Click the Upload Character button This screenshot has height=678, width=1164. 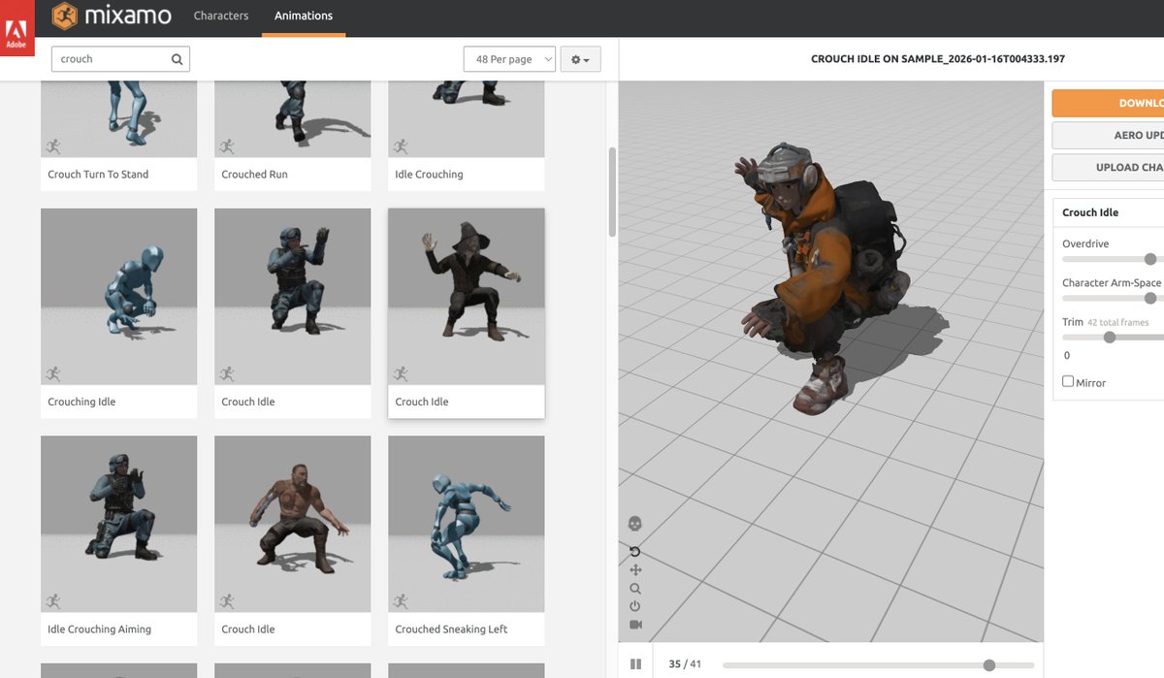[x=1108, y=167]
